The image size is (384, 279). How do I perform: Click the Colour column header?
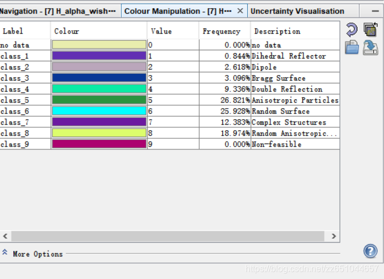click(x=99, y=30)
